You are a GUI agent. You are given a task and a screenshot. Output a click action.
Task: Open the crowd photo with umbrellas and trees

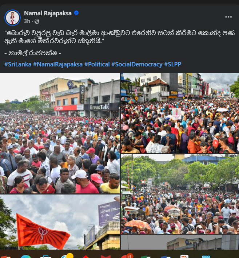point(180,194)
